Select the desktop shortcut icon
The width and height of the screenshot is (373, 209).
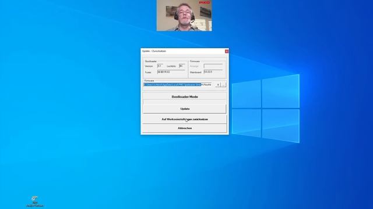(35, 201)
